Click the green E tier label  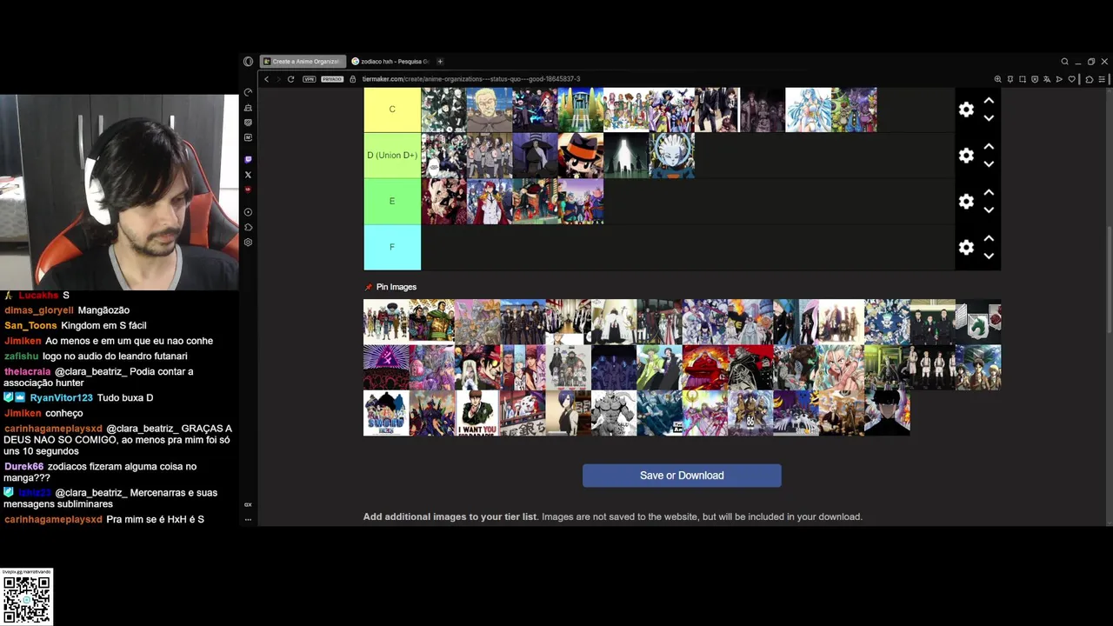pyautogui.click(x=392, y=202)
